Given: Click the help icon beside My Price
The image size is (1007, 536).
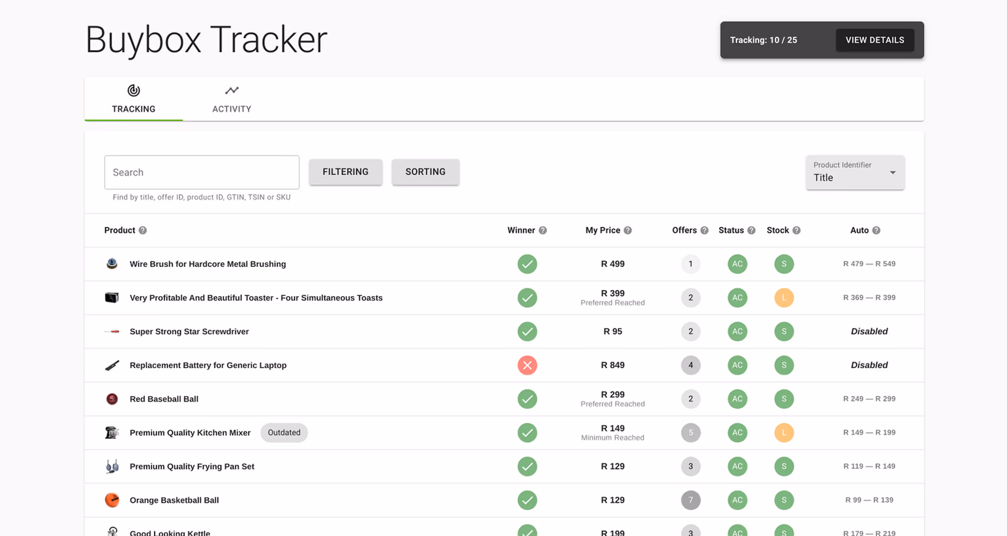Looking at the screenshot, I should [627, 230].
